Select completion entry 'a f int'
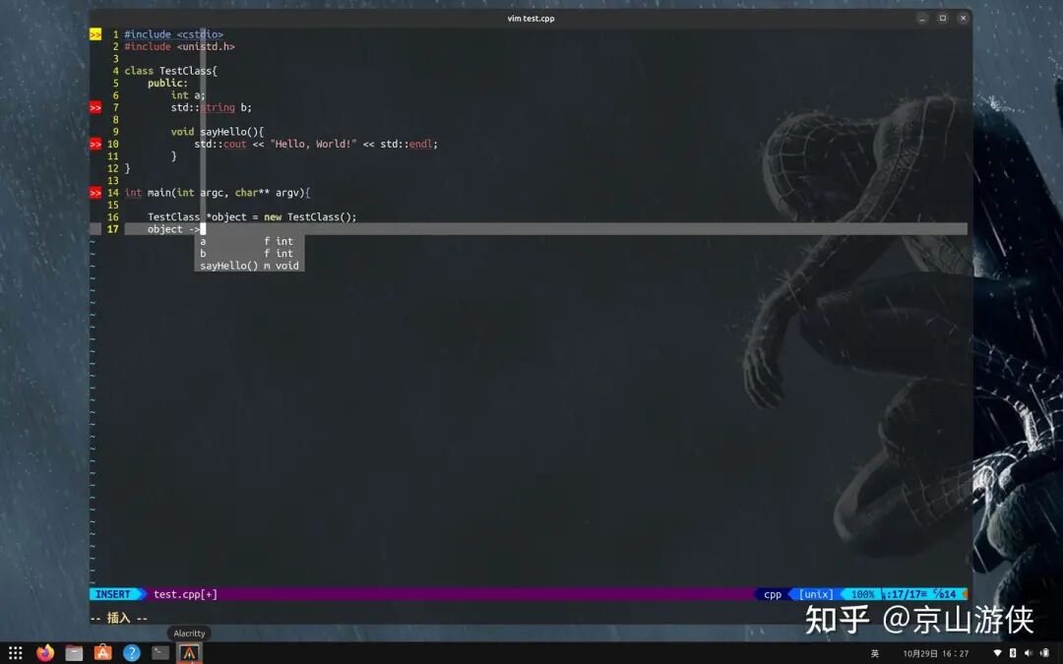 coord(249,241)
